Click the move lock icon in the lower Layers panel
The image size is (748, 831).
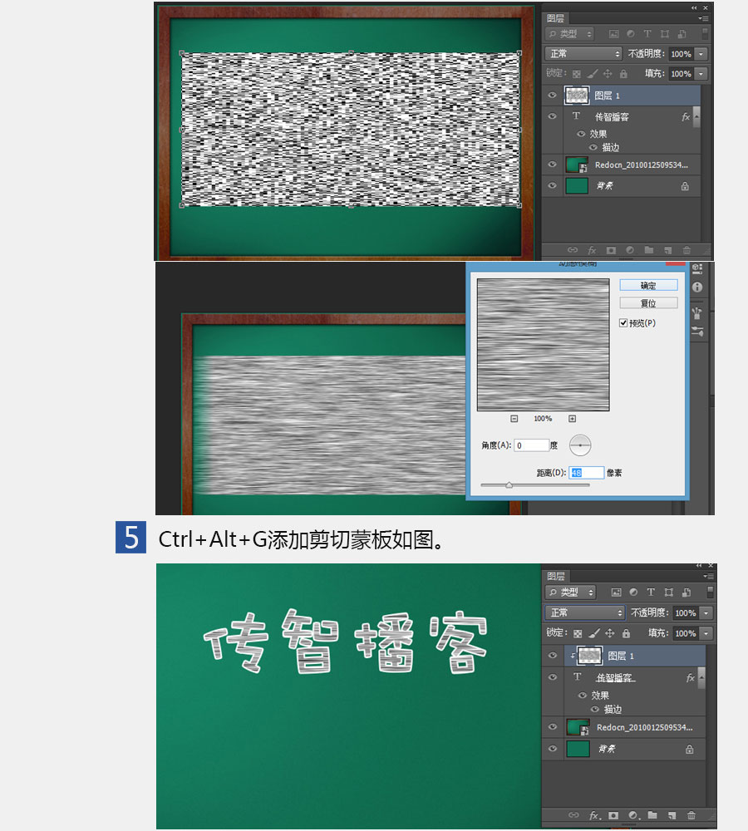[610, 632]
